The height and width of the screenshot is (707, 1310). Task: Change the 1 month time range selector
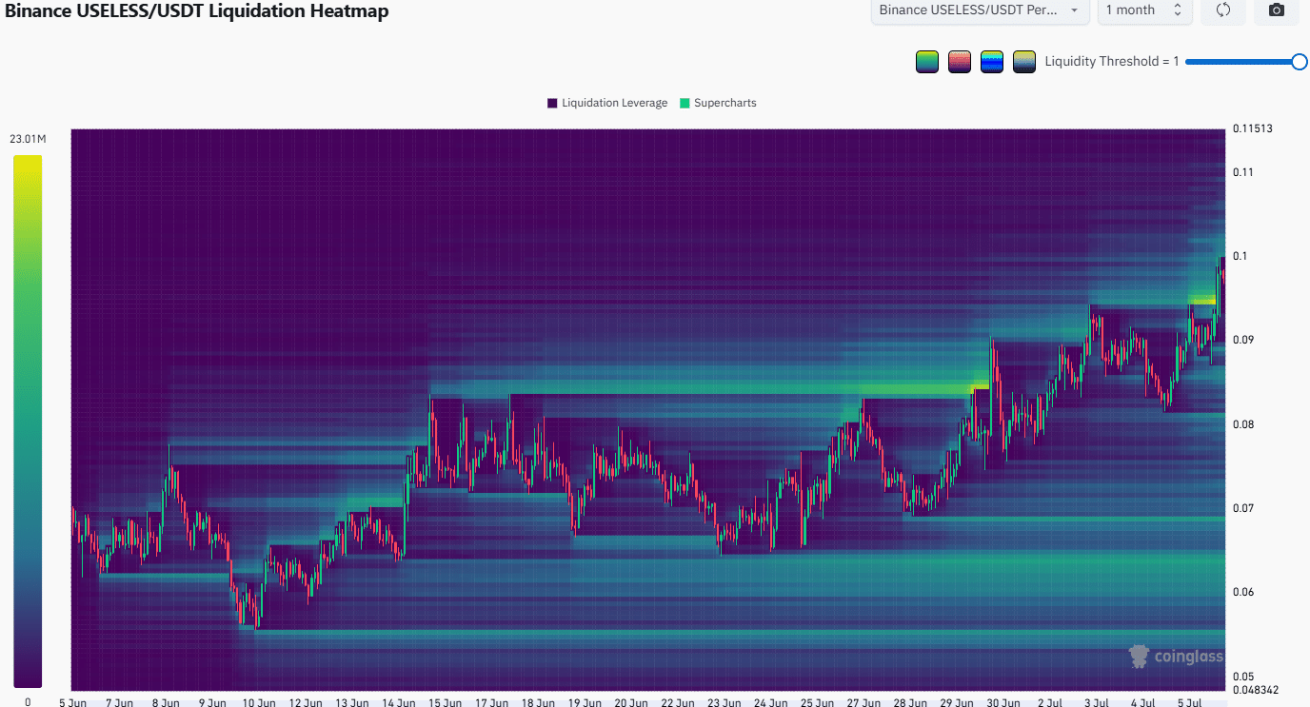[1144, 10]
